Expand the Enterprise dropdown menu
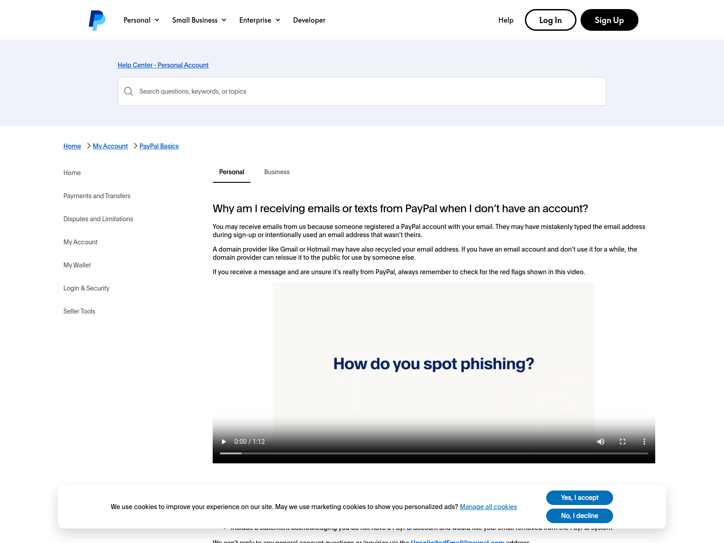The width and height of the screenshot is (724, 543). coord(260,20)
